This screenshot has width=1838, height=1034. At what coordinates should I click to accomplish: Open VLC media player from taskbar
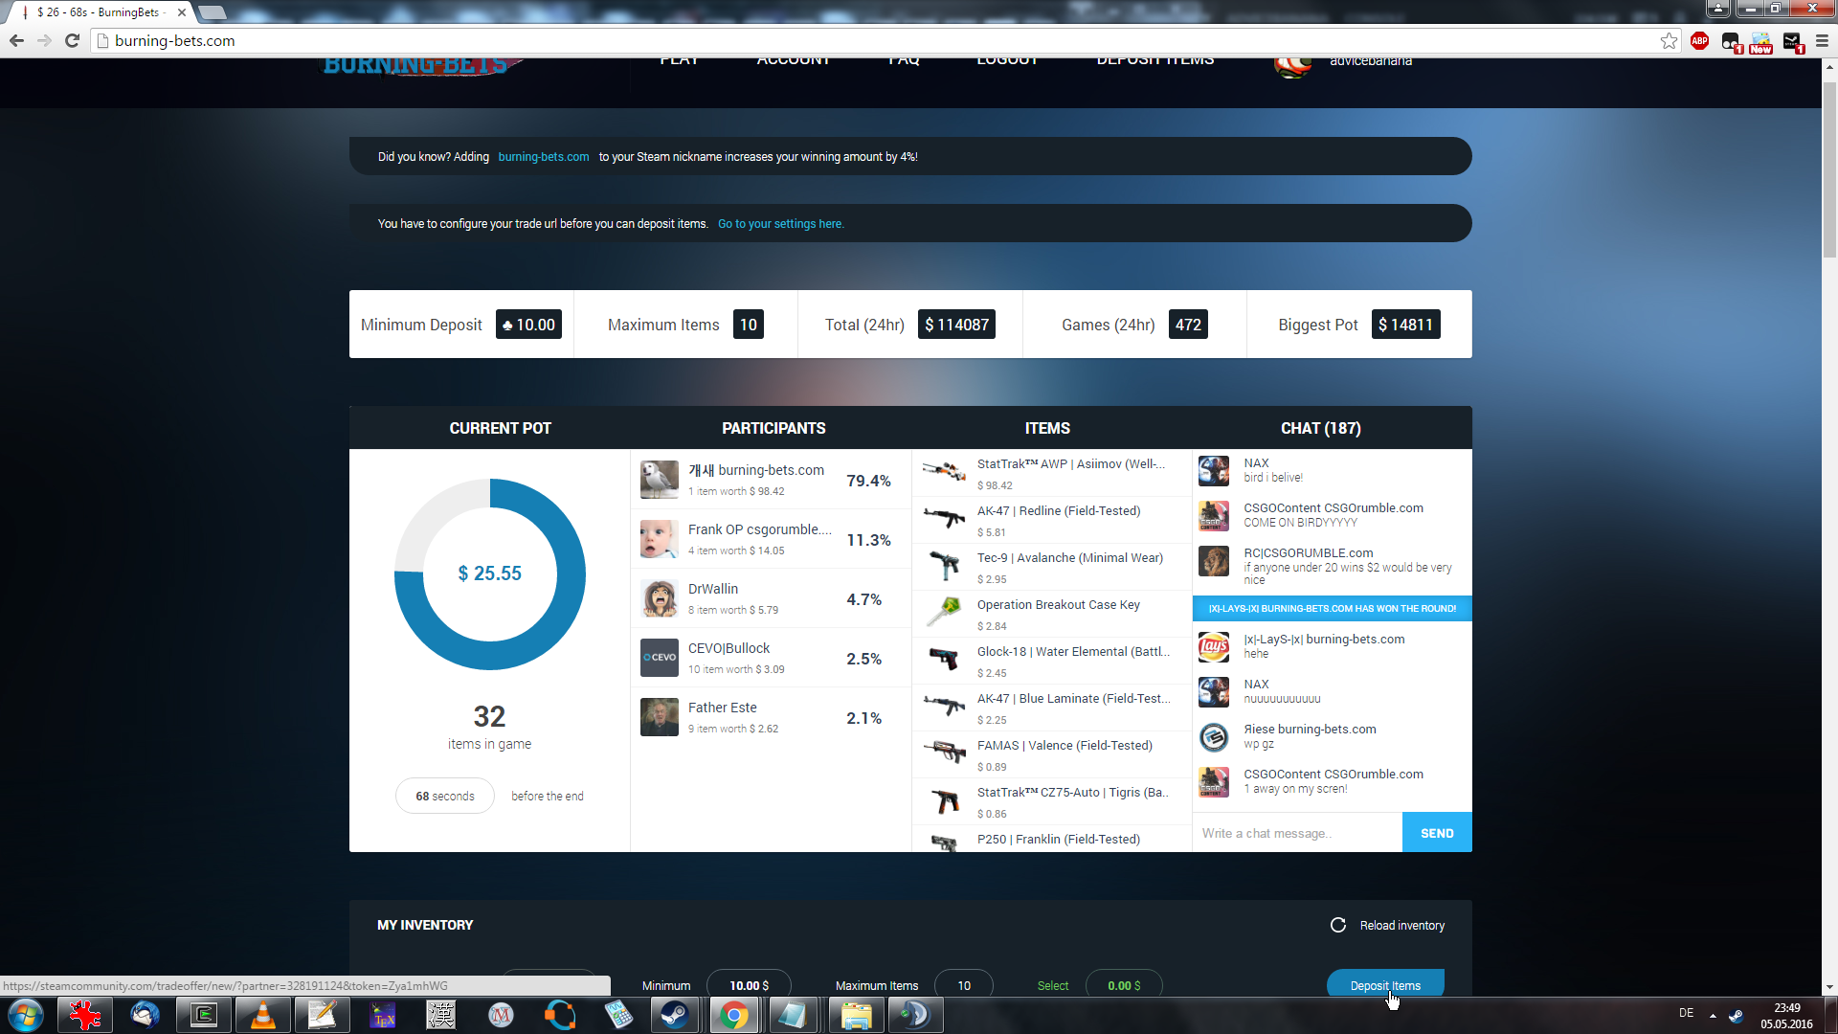(x=262, y=1015)
